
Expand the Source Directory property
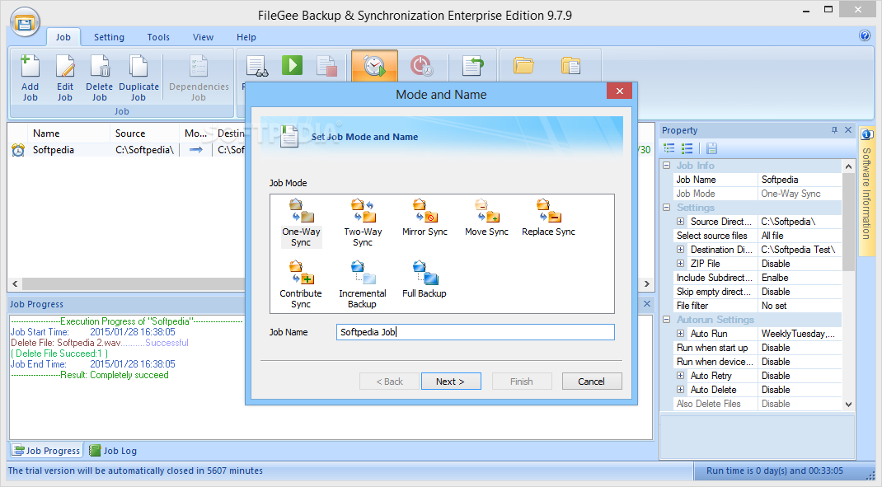point(681,222)
